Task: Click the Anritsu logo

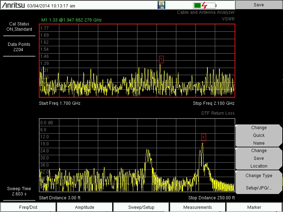Action: [13, 6]
